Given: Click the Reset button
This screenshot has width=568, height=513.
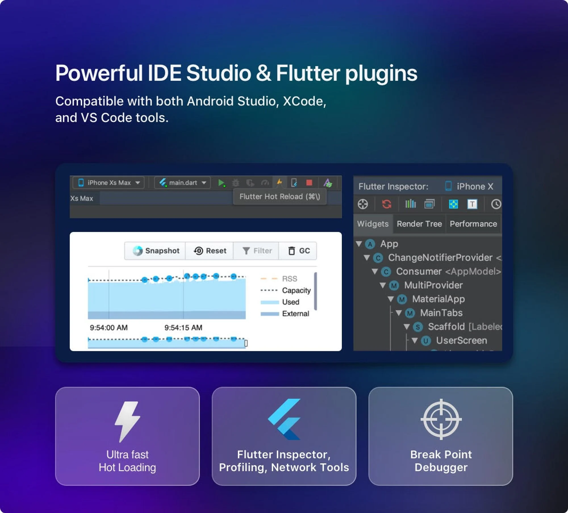Looking at the screenshot, I should click(209, 251).
